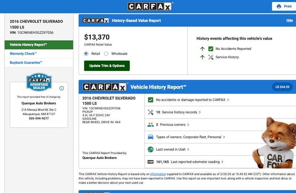Select the Wholesale value radio button
The width and height of the screenshot is (296, 193).
pos(106,54)
